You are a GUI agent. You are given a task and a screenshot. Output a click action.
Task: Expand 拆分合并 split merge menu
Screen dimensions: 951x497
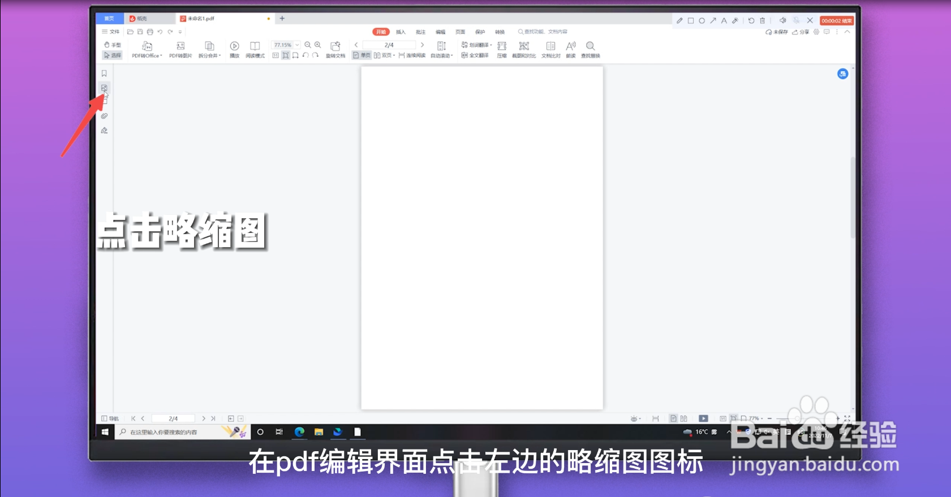209,50
